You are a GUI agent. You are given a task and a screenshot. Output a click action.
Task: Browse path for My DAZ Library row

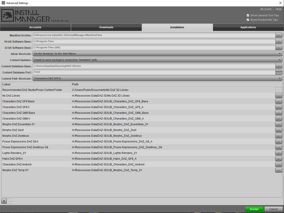279,96
